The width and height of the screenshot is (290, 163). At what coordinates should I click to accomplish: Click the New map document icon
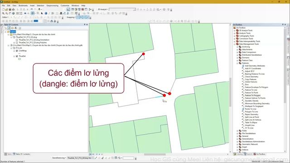[x=3, y=9]
